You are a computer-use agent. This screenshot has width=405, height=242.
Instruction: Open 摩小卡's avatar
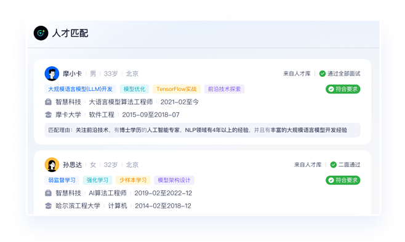click(52, 74)
